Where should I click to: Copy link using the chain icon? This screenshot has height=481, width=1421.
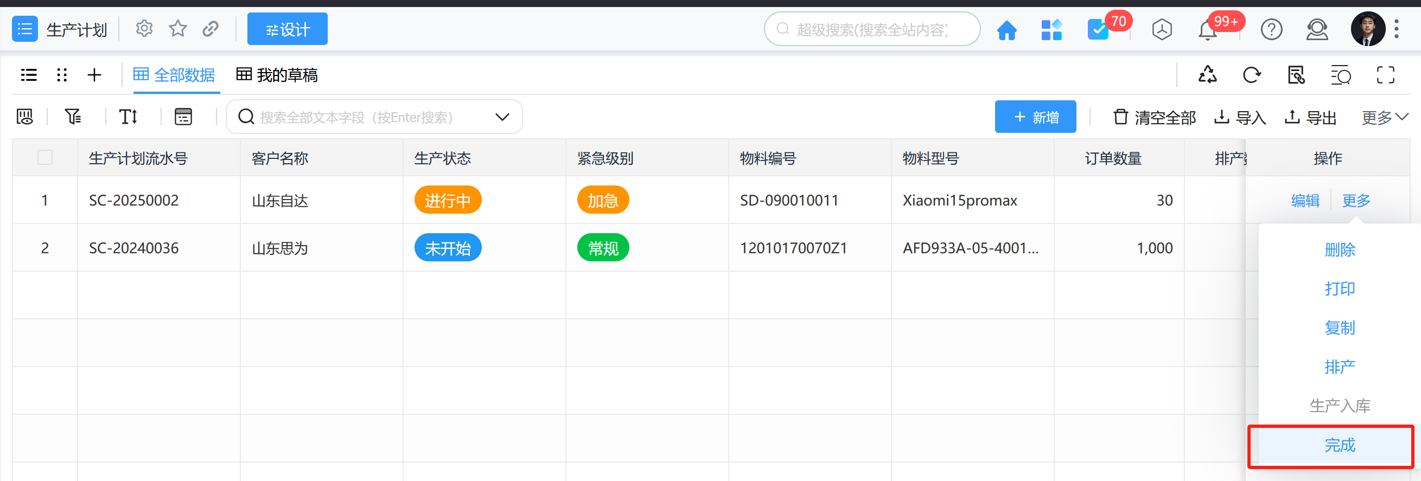210,29
